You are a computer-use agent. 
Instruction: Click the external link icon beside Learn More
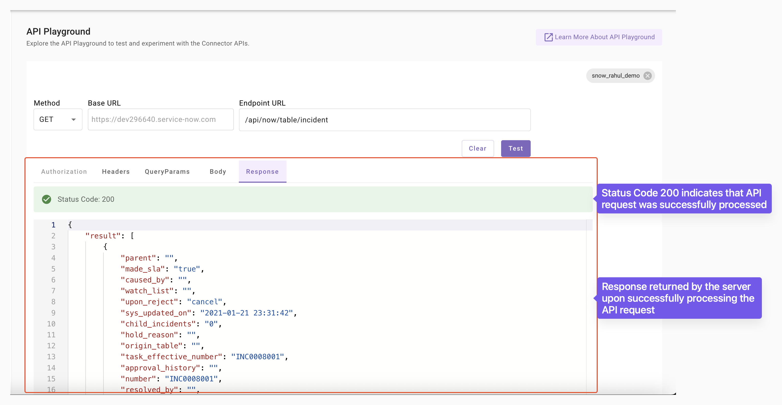(x=548, y=37)
